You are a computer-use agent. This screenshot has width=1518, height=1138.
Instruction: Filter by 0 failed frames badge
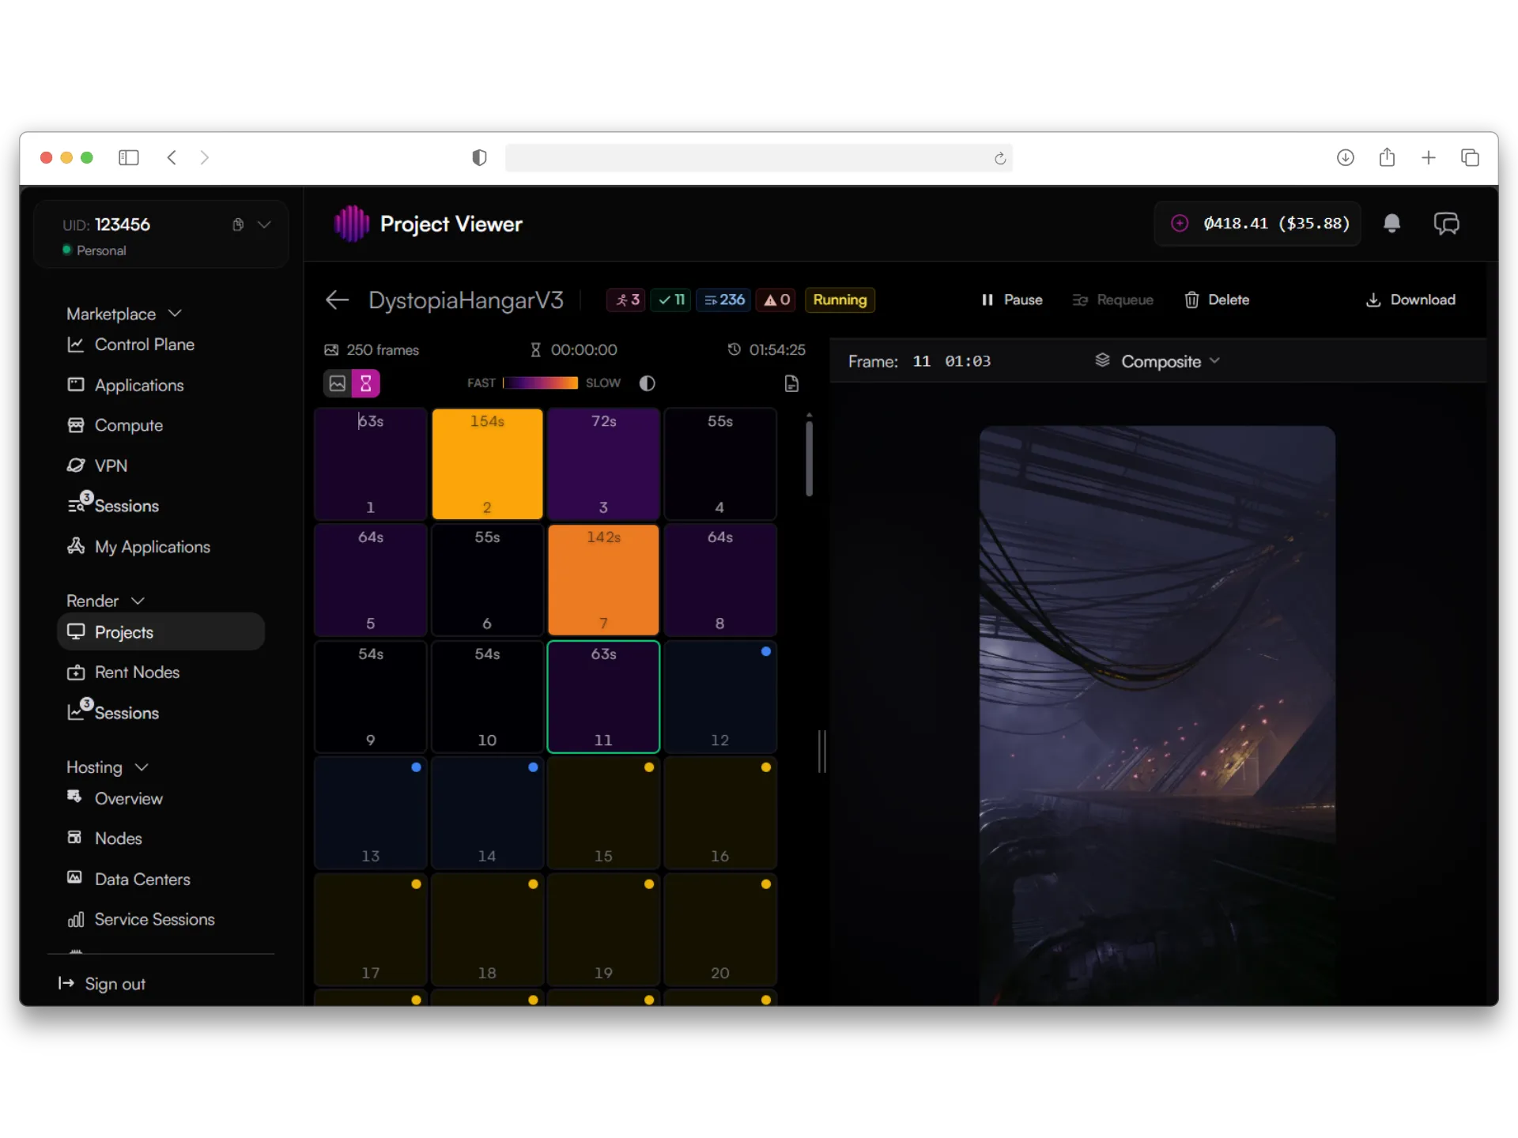click(x=776, y=300)
